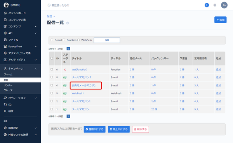The image size is (233, 143).
Task: Expand the API menu chevron
Action: pyautogui.click(x=36, y=33)
